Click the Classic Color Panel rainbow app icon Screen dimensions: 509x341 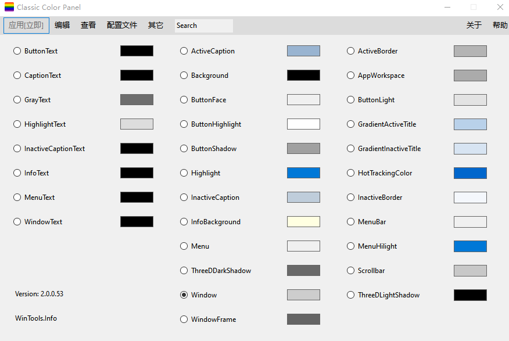pos(9,7)
